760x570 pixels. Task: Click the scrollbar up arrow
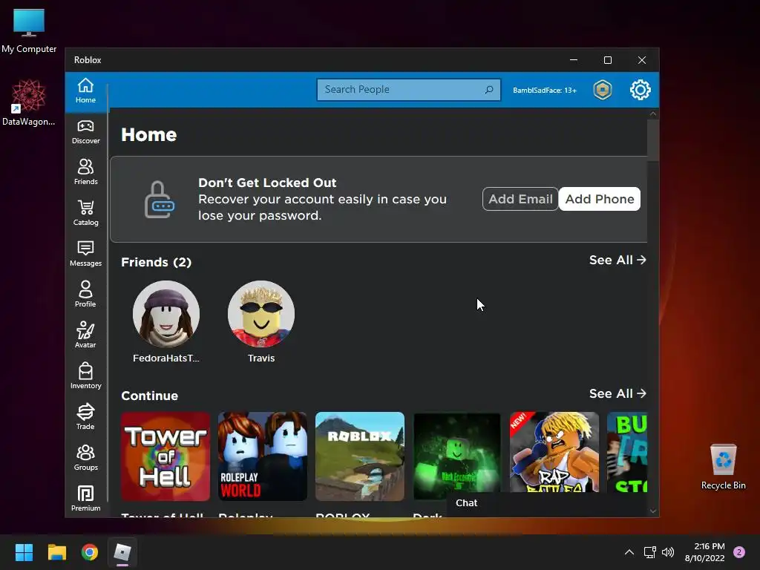point(653,114)
